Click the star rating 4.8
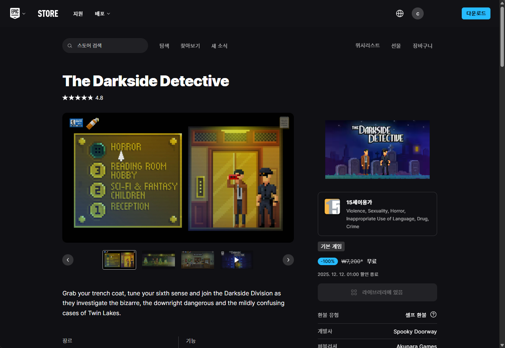Screen dimensions: 505x348 click(83, 98)
